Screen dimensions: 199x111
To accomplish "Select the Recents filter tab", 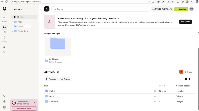I will [51, 79].
